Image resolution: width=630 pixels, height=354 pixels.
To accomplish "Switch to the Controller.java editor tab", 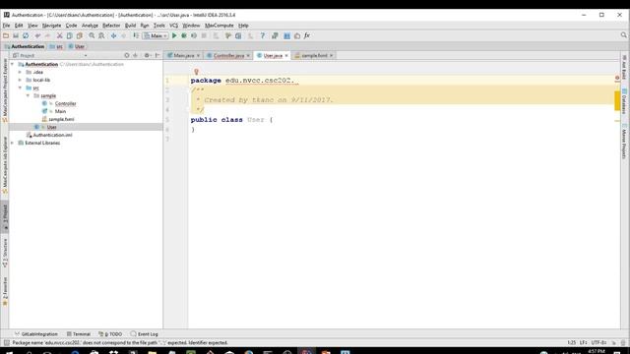I will [228, 55].
